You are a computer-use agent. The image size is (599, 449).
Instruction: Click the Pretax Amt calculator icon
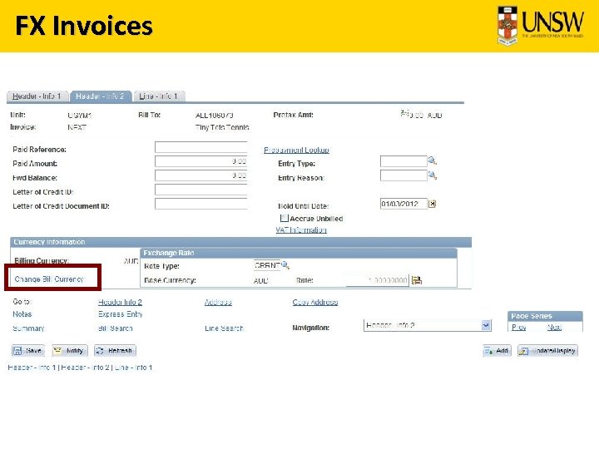pos(404,113)
